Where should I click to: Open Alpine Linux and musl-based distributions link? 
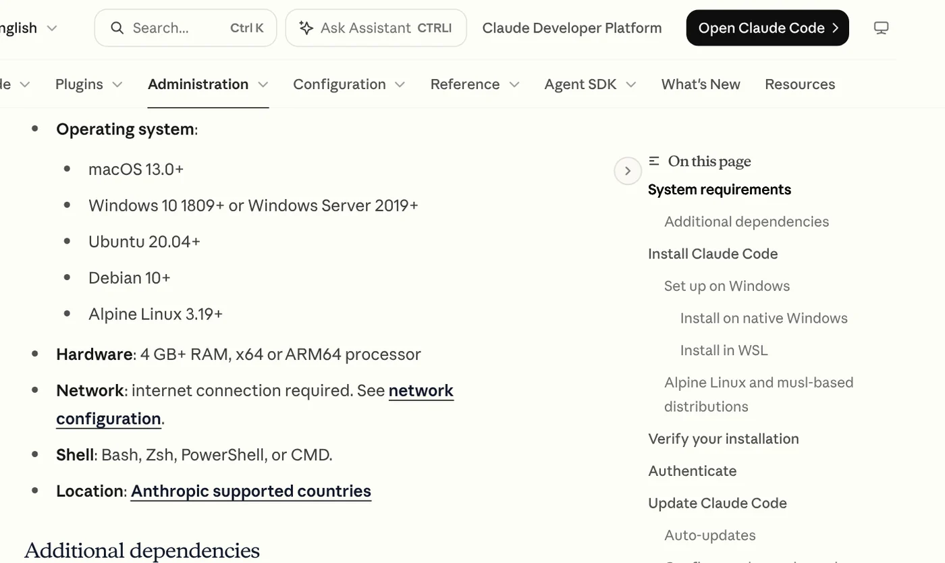coord(759,394)
